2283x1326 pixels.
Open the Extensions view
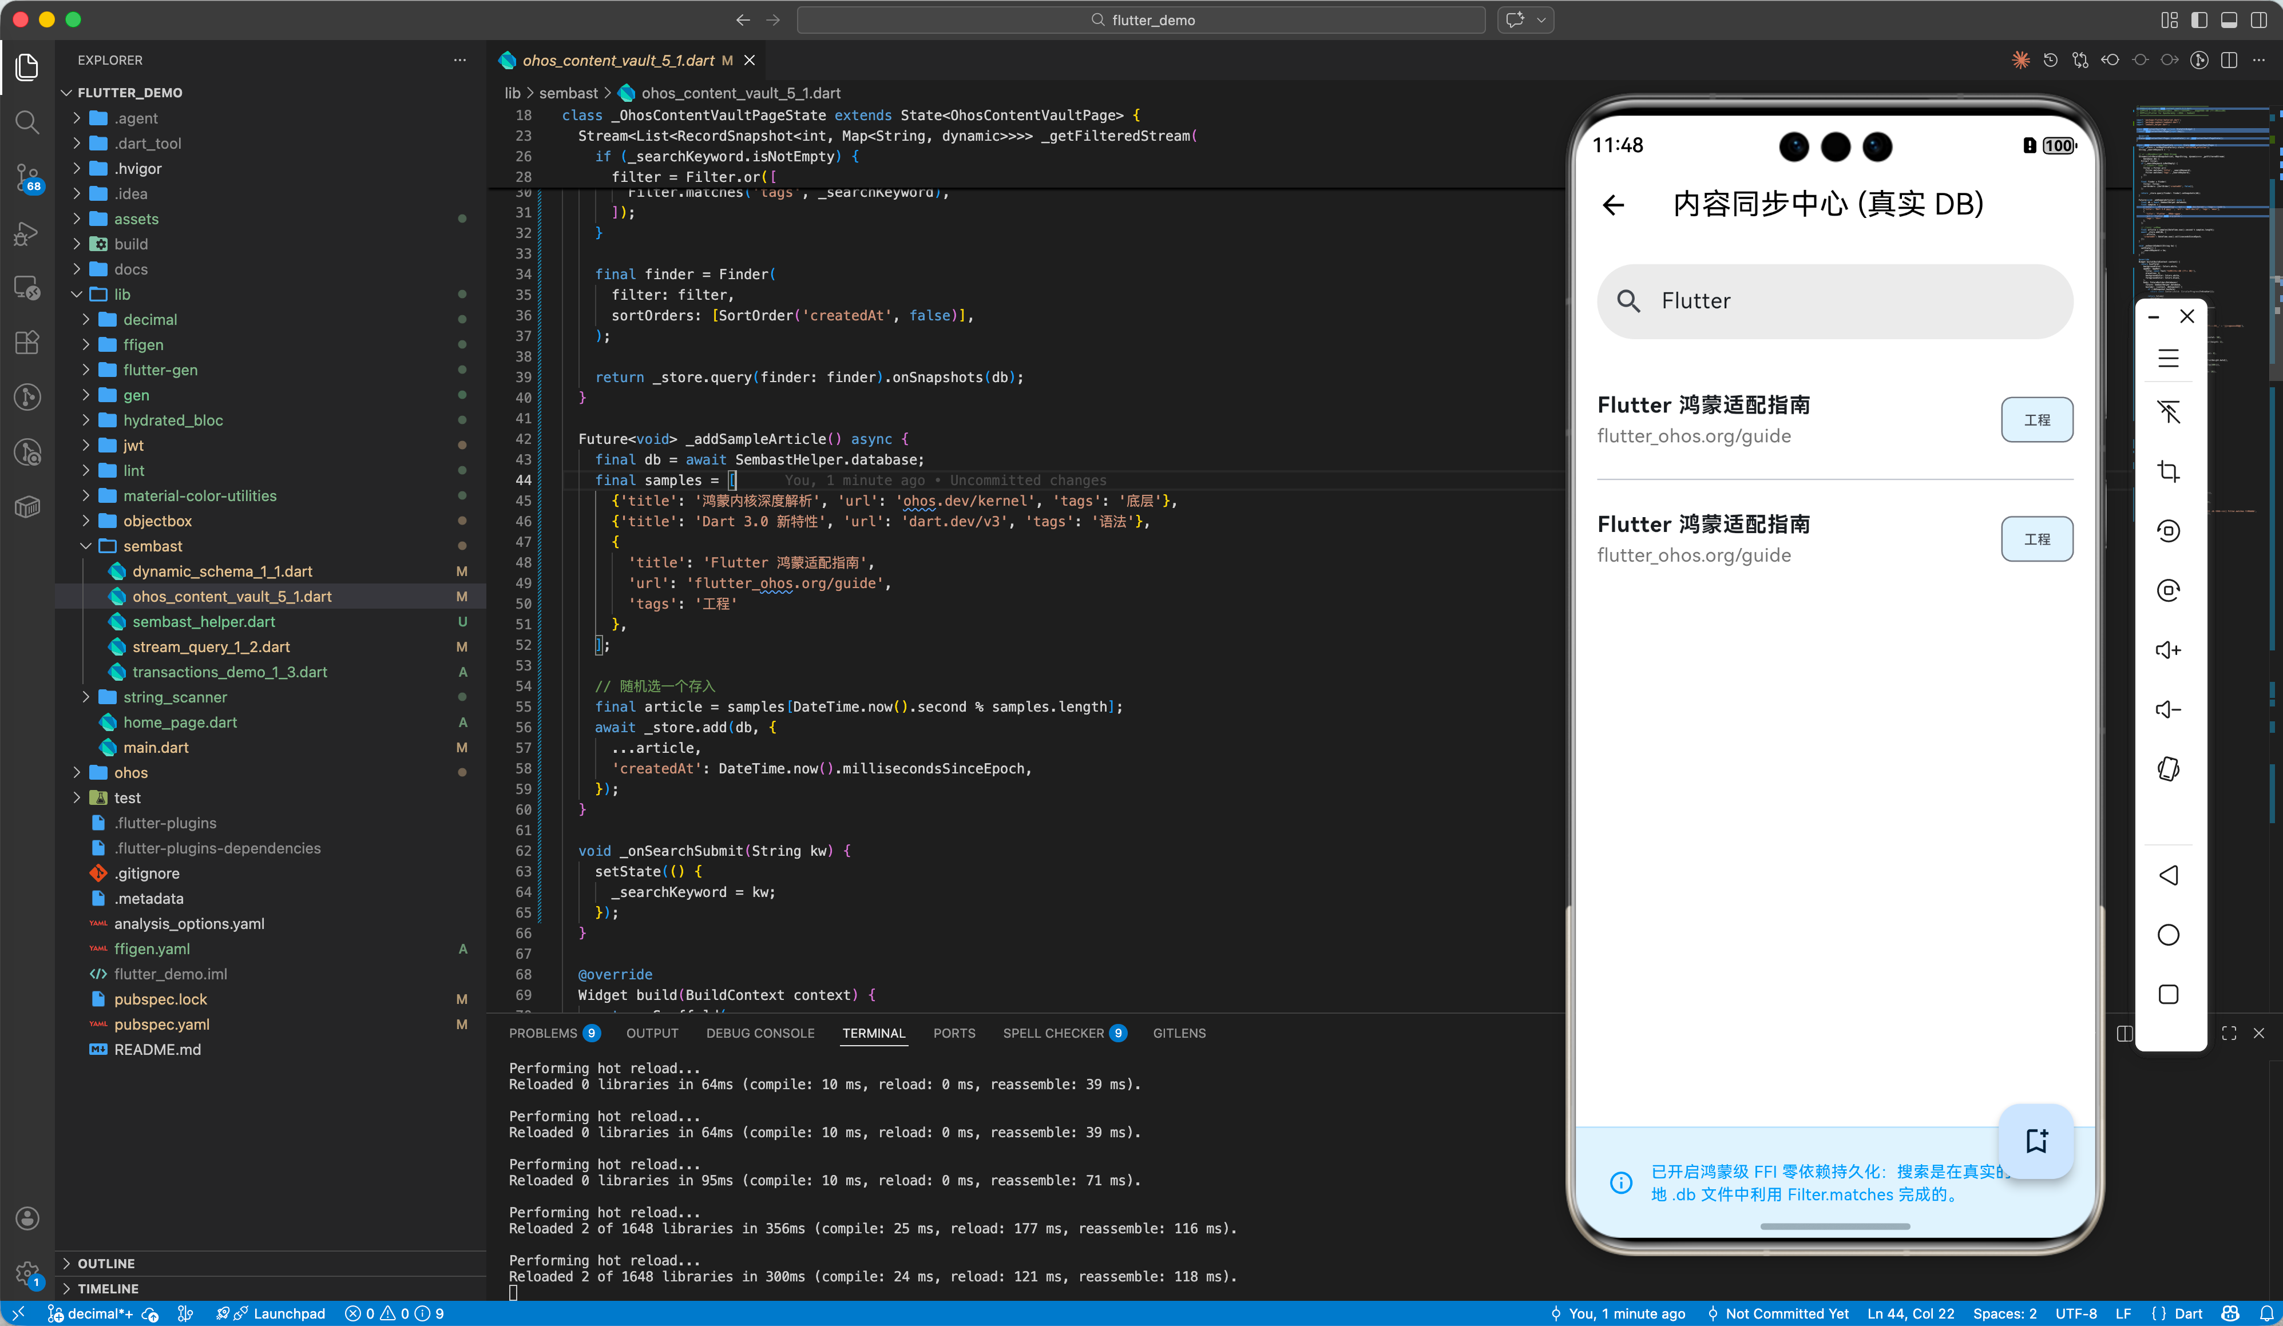(x=27, y=342)
